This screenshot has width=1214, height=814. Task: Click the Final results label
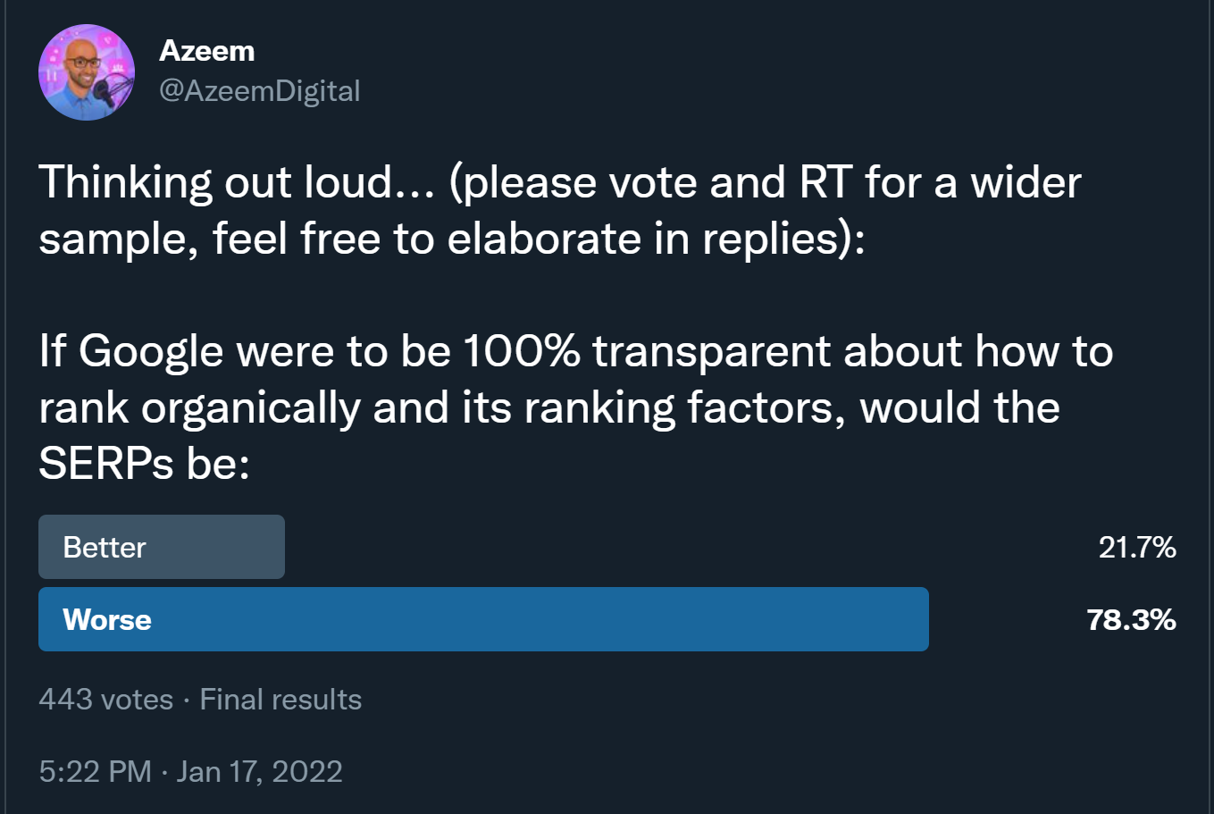(280, 699)
